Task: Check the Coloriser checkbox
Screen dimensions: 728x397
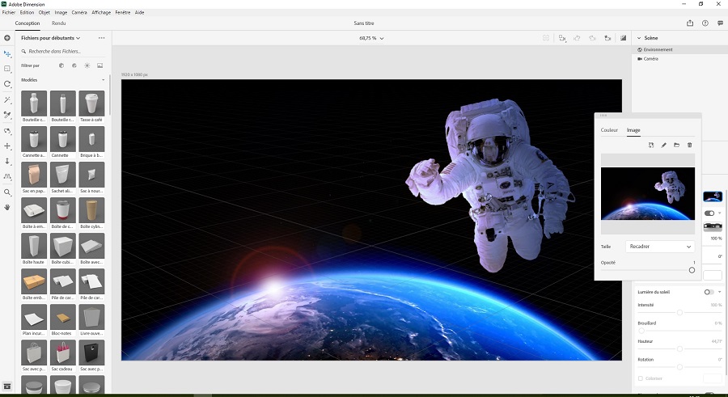Action: (x=641, y=378)
